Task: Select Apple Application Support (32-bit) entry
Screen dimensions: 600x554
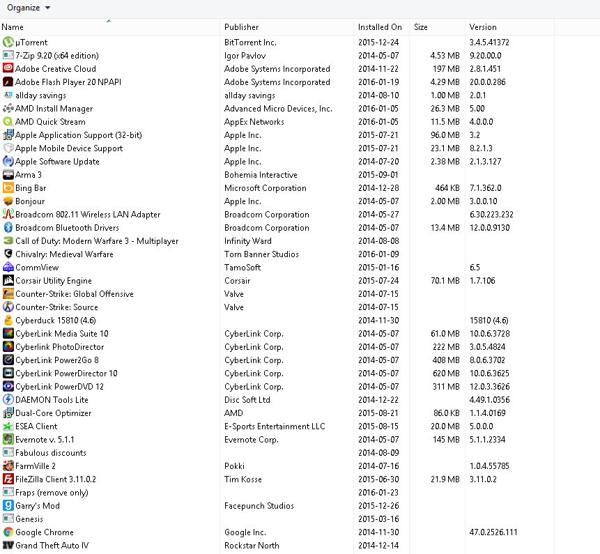Action: tap(79, 135)
